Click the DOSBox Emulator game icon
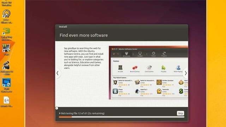The image size is (226, 127). pos(159,82)
